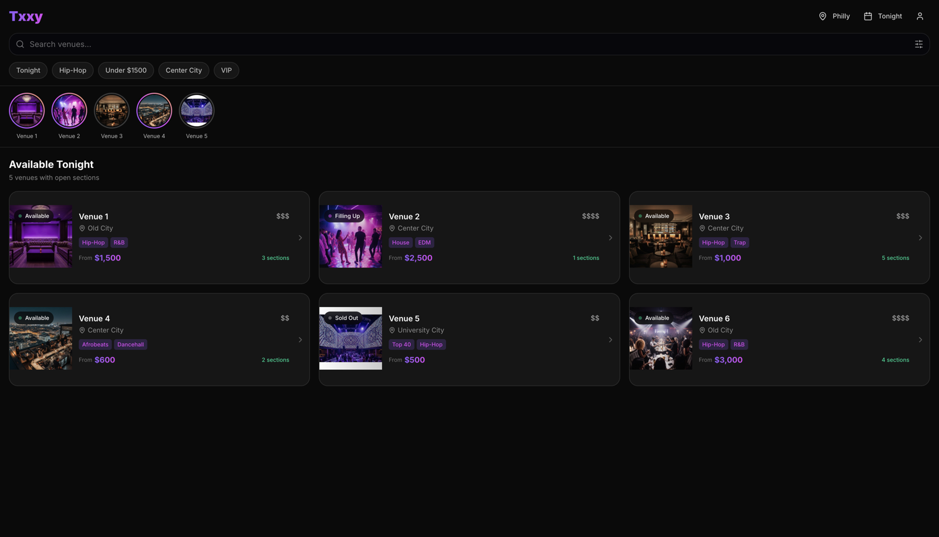Click the Sold Out status badge

343,318
